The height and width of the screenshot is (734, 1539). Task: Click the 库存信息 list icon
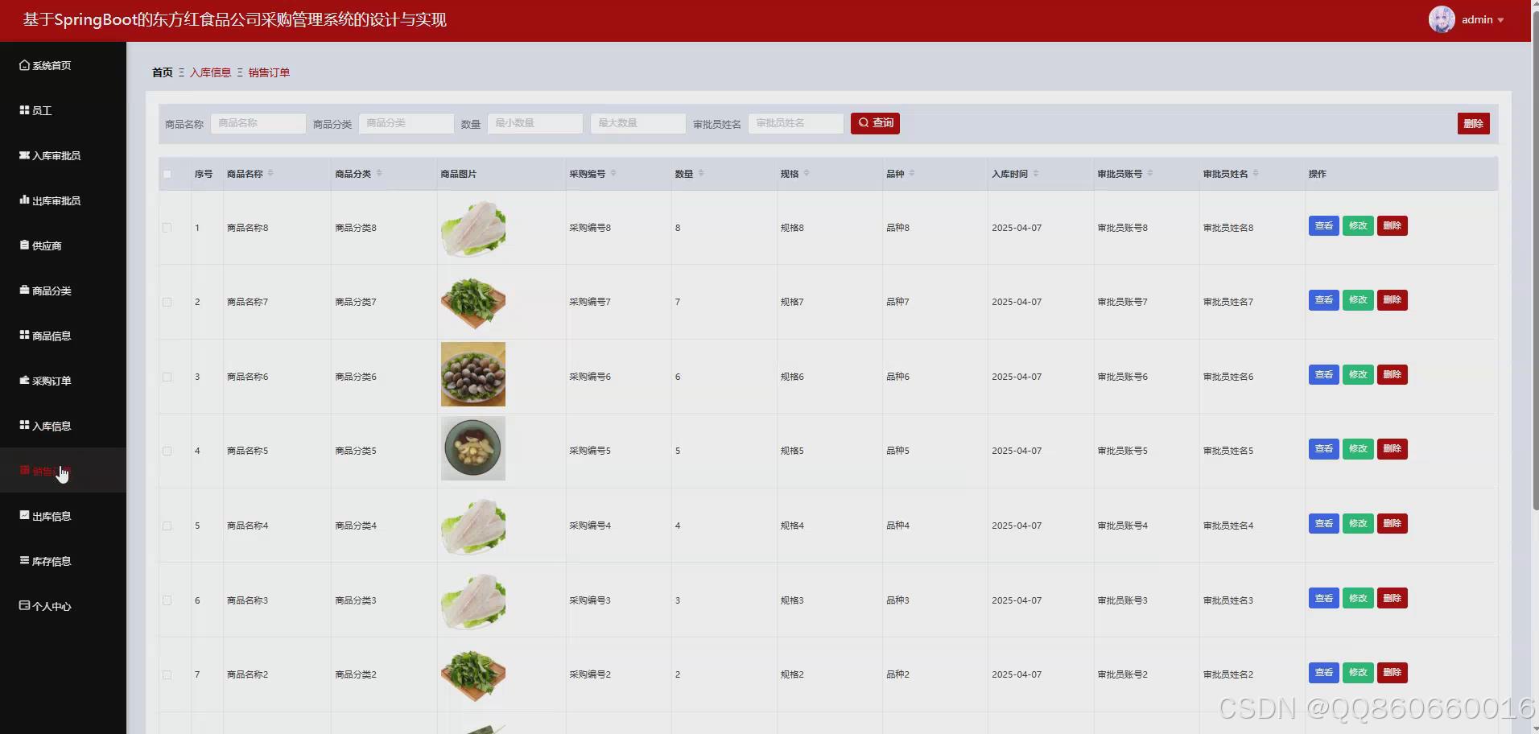(x=24, y=561)
